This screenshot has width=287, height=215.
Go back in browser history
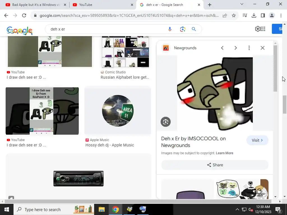(x=6, y=16)
